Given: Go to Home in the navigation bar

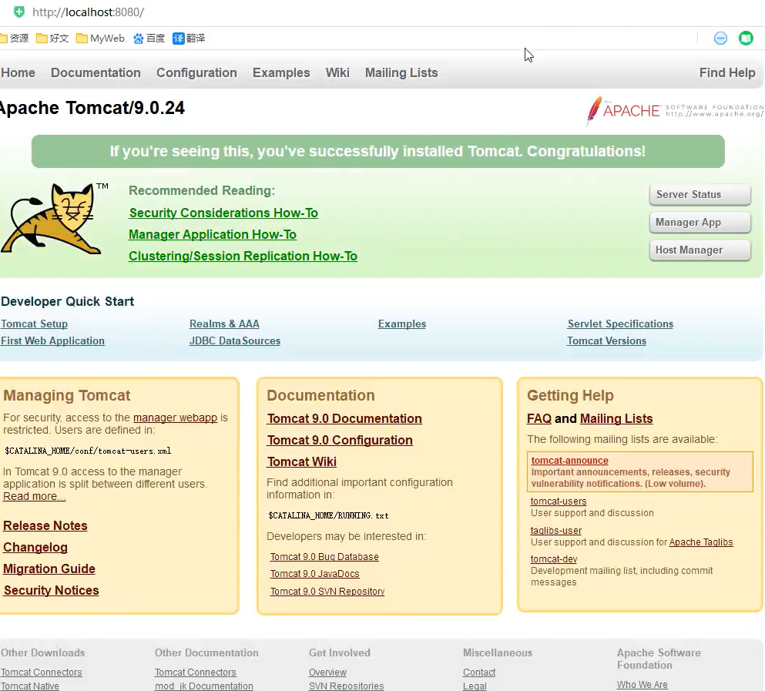Looking at the screenshot, I should click(x=18, y=72).
